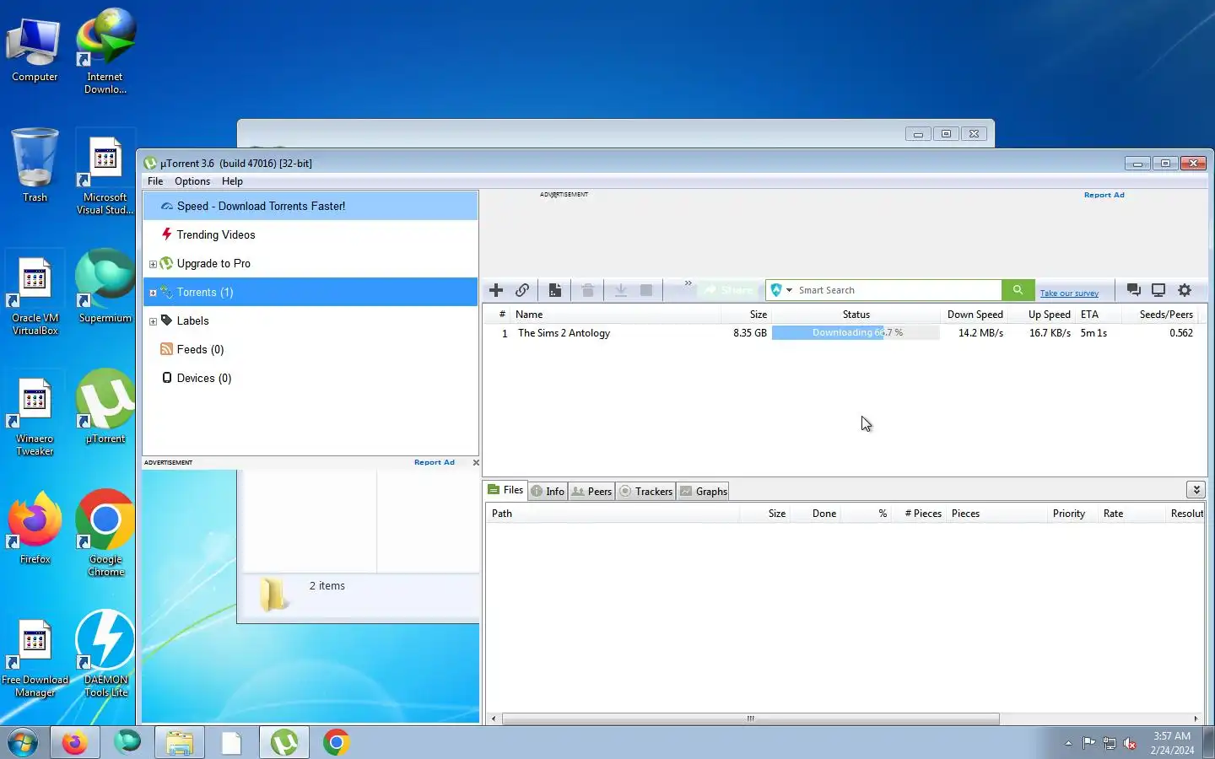Expand the Labels tree node
Screen dimensions: 1215x759
153,321
